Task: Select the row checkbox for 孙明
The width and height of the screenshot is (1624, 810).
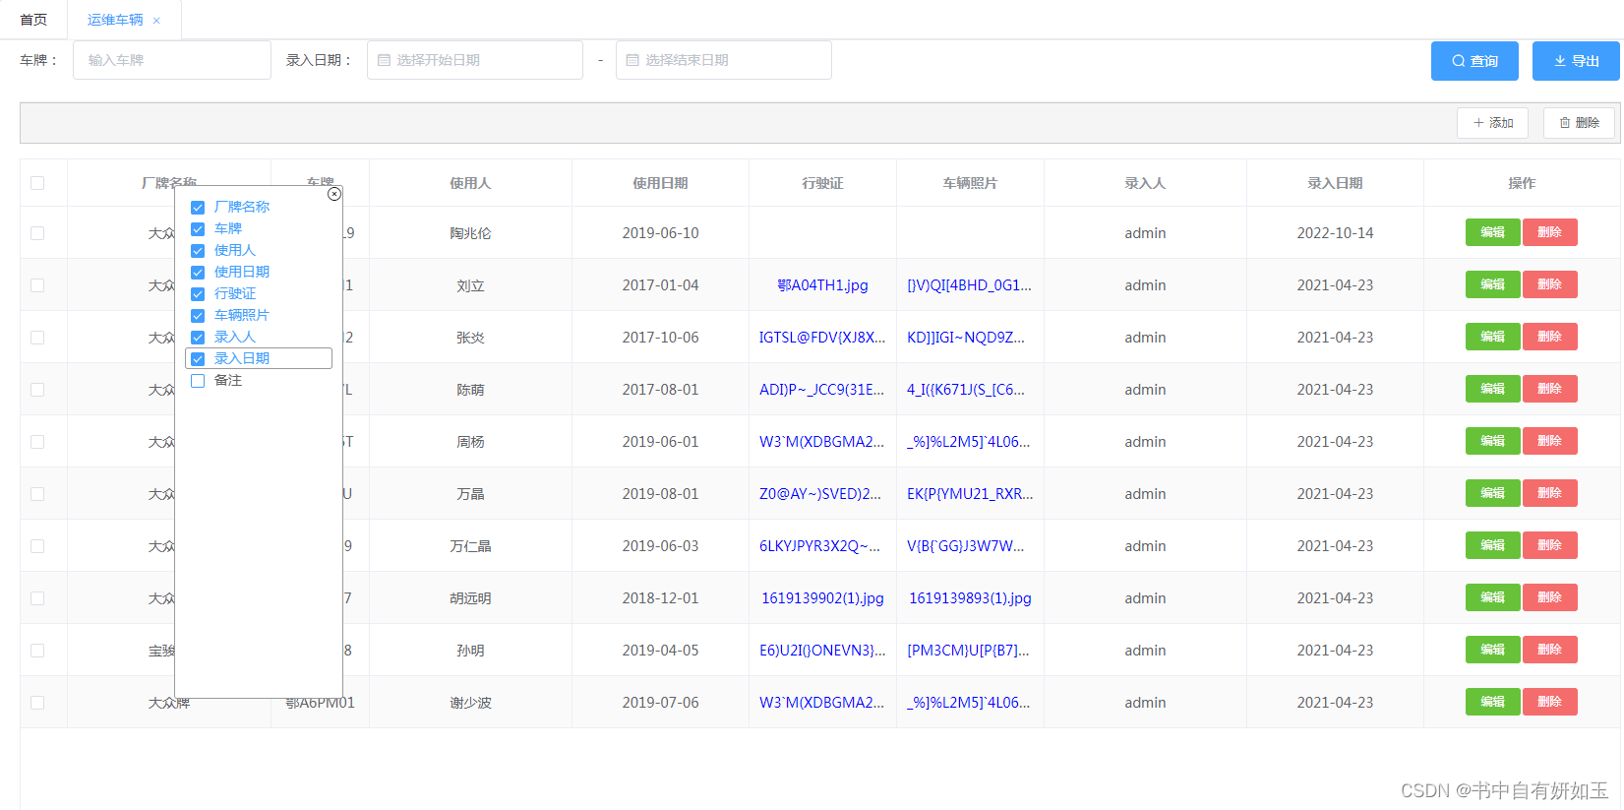Action: pyautogui.click(x=37, y=651)
